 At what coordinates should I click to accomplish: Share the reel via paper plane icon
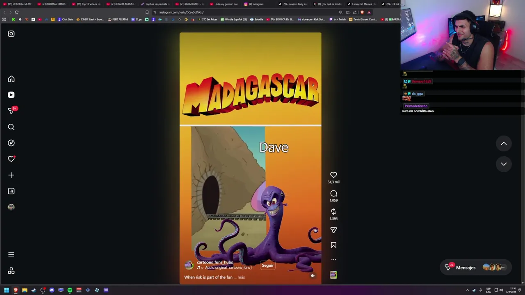(x=333, y=230)
